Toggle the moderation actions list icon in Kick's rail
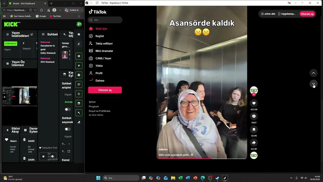323x182 pixels. point(79,75)
